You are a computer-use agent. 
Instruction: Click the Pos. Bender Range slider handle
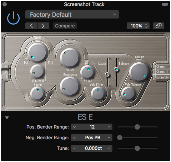tap(137, 127)
